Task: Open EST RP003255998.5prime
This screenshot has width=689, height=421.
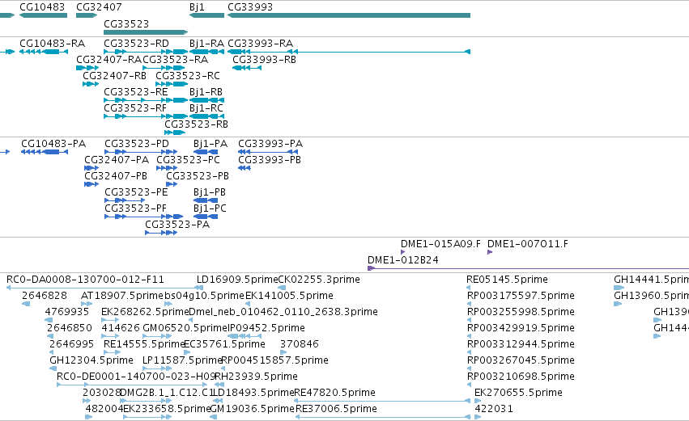Action: (x=521, y=312)
